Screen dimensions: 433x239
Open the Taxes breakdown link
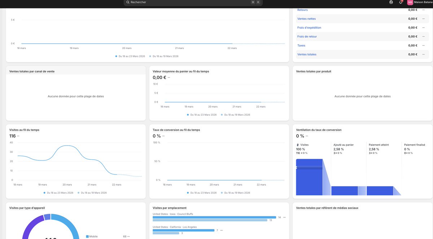pyautogui.click(x=301, y=45)
